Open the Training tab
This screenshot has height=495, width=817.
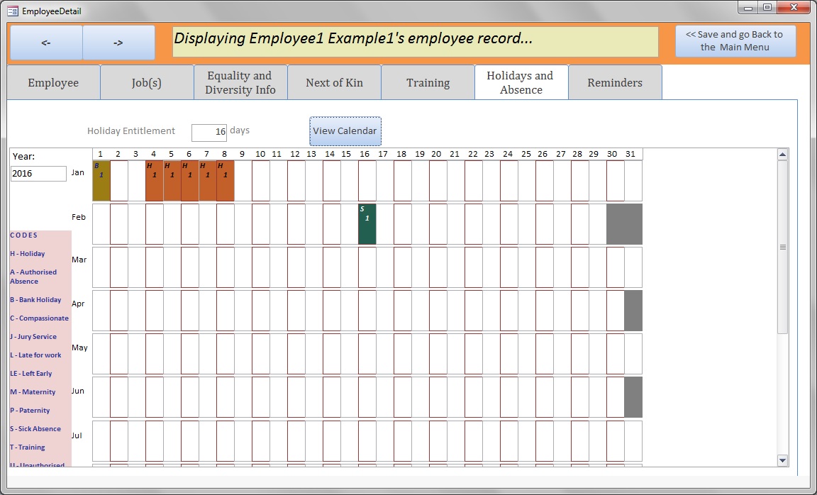pyautogui.click(x=428, y=83)
